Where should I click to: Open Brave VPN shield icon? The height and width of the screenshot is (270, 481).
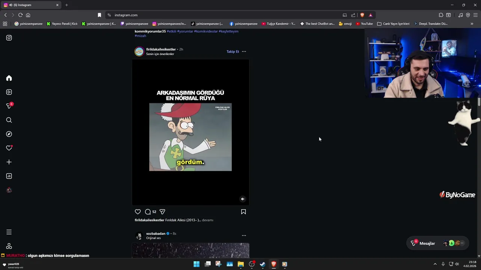click(x=468, y=15)
